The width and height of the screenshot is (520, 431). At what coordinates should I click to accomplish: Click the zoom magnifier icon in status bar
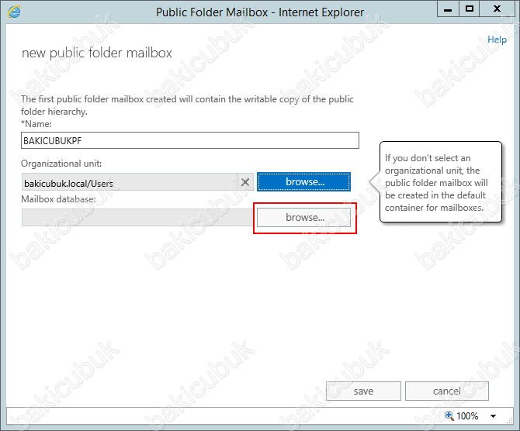(x=448, y=416)
